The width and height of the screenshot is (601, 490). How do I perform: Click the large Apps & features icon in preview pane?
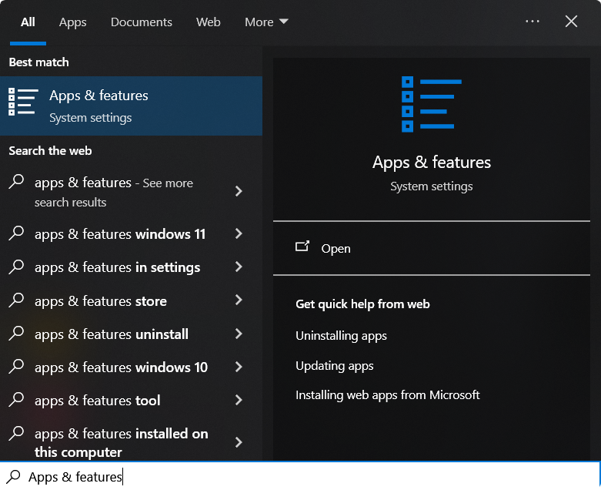431,104
